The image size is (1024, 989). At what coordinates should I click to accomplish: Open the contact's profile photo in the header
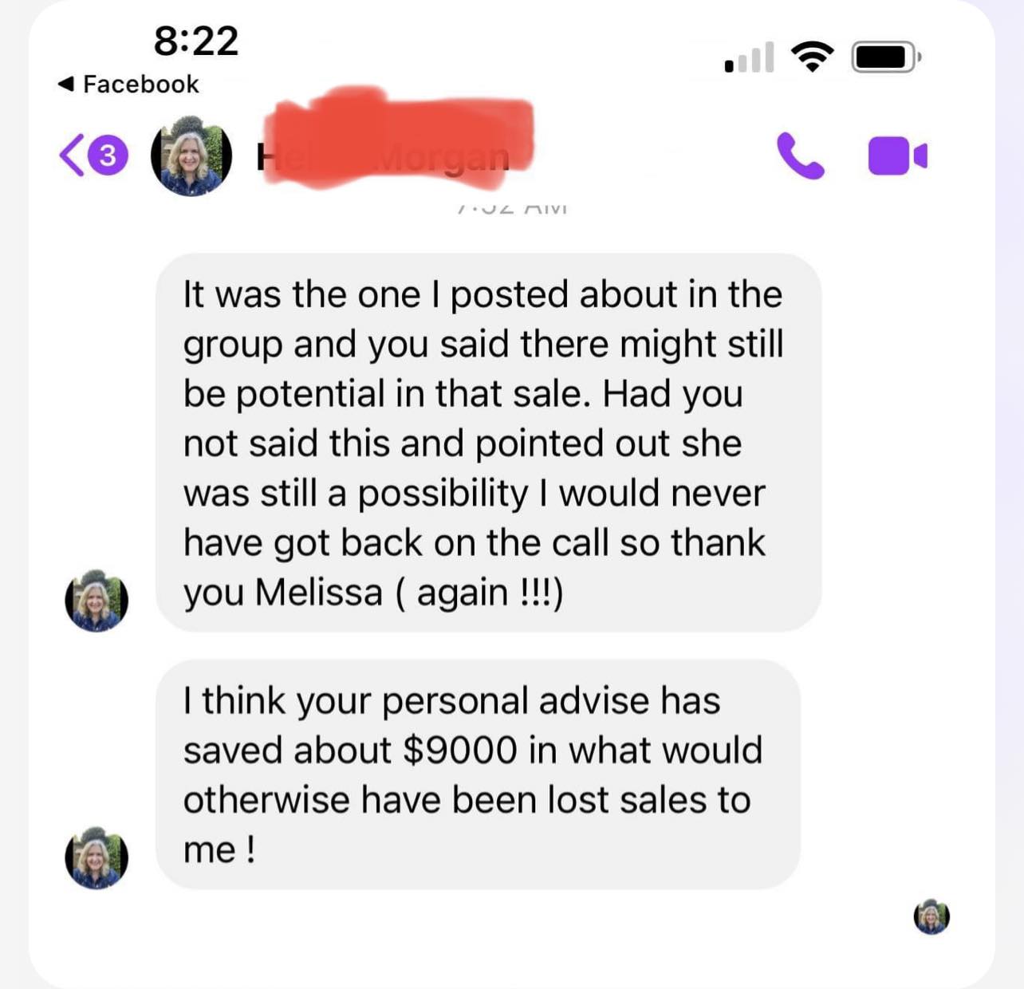click(x=191, y=156)
